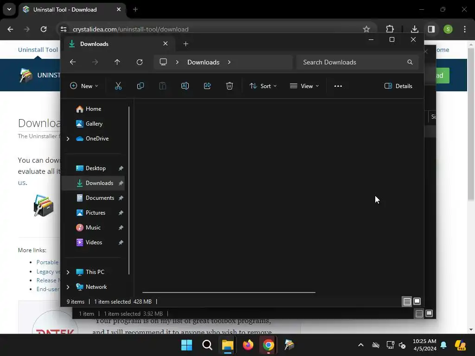Click the search magnifier in Search Downloads box
This screenshot has height=356, width=475.
[x=410, y=62]
